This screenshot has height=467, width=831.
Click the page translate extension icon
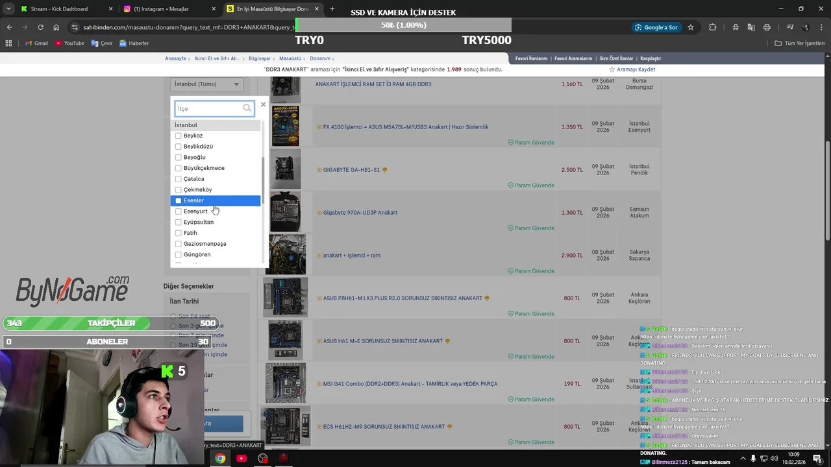pos(751,27)
